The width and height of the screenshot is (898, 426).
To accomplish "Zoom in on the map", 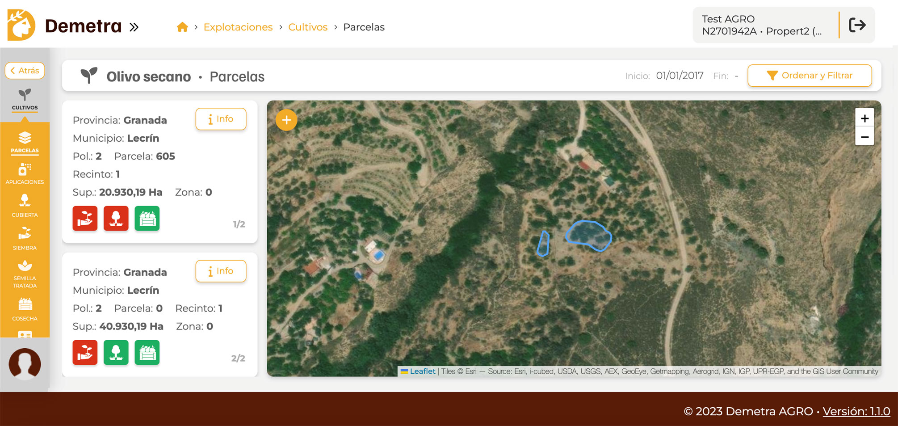I will tap(864, 118).
